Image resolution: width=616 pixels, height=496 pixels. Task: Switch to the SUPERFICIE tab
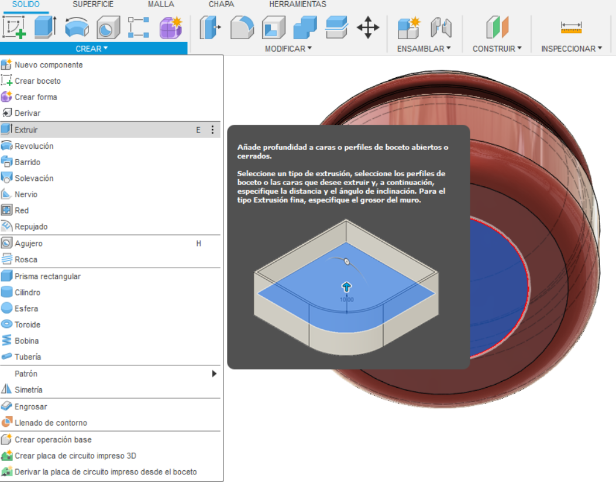(x=93, y=4)
